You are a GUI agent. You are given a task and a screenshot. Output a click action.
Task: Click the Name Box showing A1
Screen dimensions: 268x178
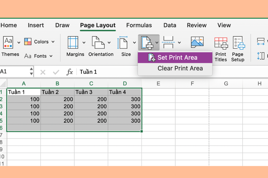point(14,71)
